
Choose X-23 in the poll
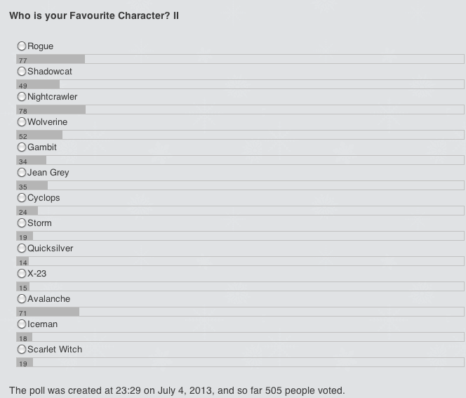pos(22,274)
